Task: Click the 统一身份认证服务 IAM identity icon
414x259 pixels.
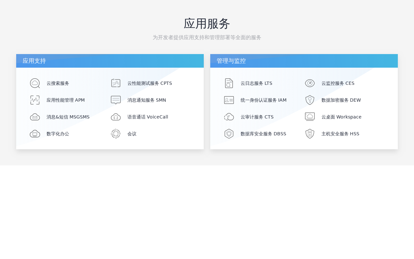Action: point(229,100)
